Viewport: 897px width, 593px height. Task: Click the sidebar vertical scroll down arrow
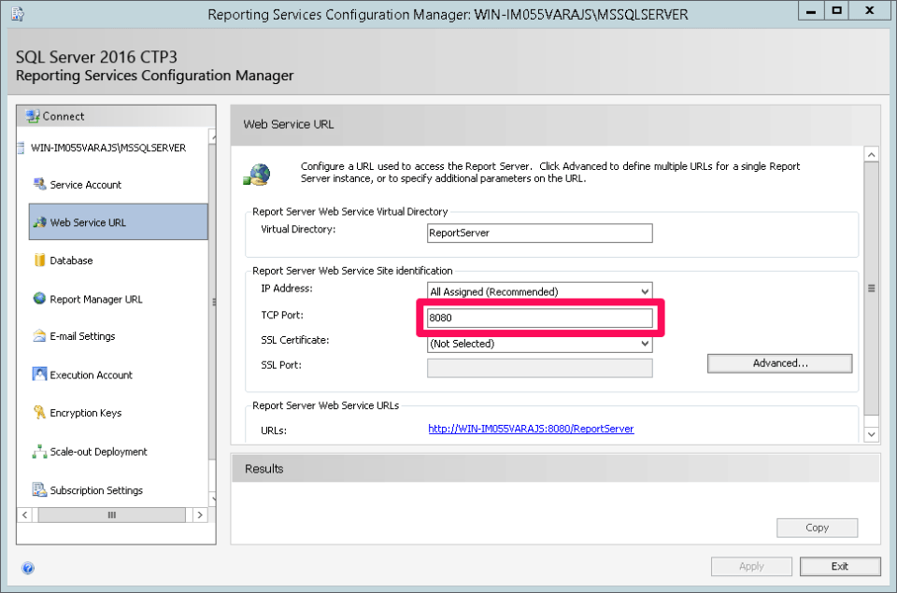pyautogui.click(x=213, y=499)
